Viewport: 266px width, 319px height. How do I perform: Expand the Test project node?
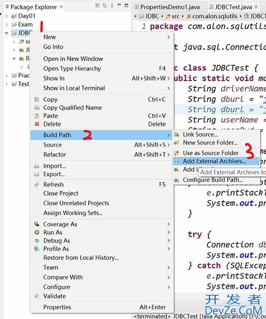click(7, 84)
